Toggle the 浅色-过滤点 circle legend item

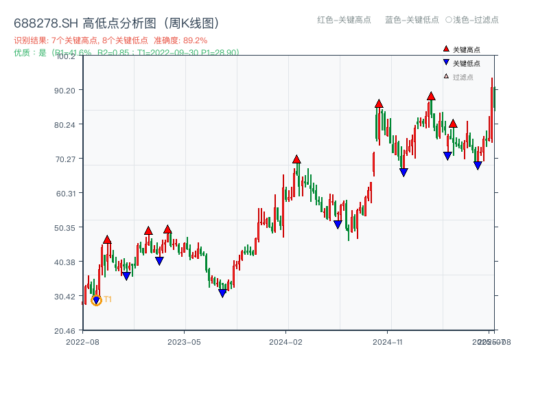(x=472, y=20)
